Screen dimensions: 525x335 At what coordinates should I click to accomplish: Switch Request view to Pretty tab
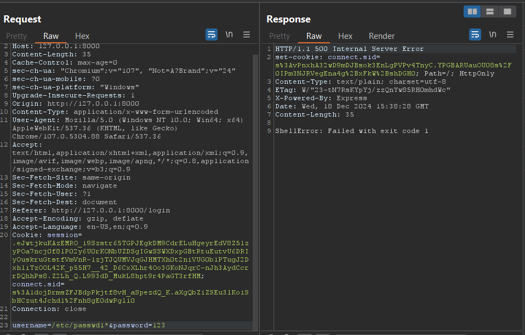[16, 36]
